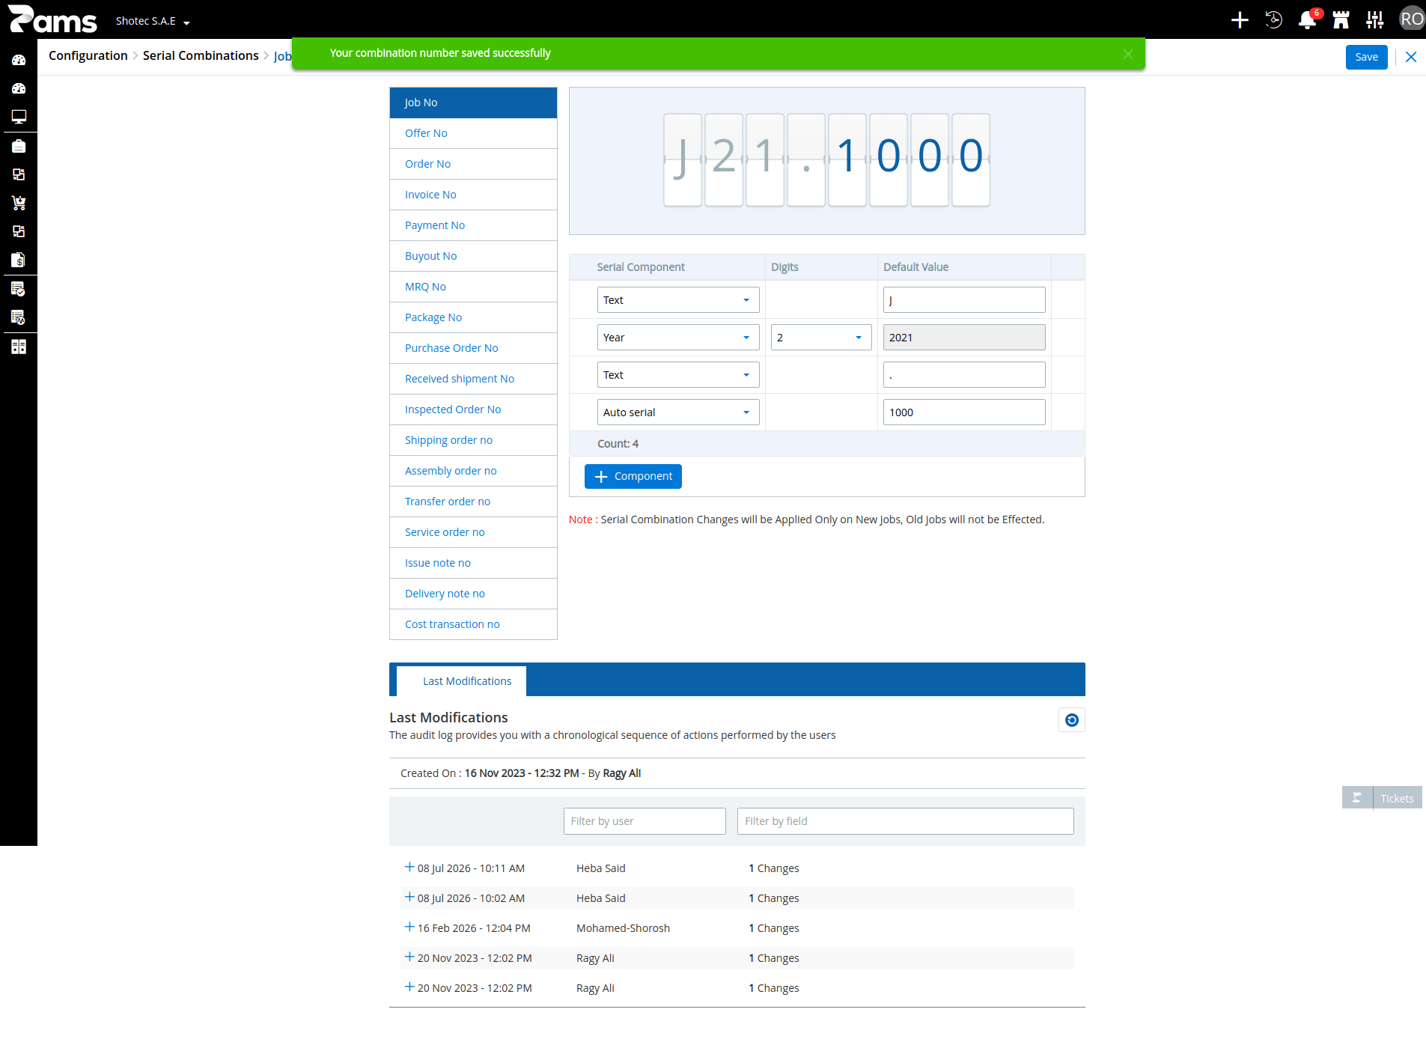Dismiss the green success notification
Screen dimensions: 1426x1045
click(x=1128, y=54)
